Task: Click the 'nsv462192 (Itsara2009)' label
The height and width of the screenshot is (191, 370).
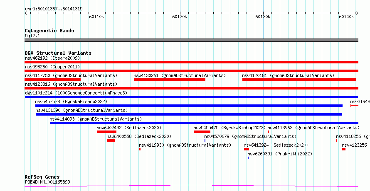Action: (x=52, y=58)
